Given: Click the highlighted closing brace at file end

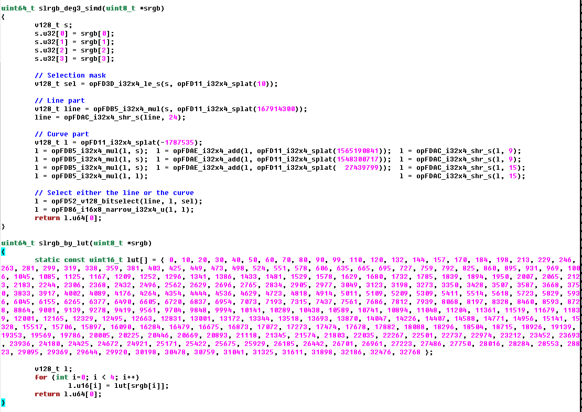Looking at the screenshot, I should click(3, 403).
